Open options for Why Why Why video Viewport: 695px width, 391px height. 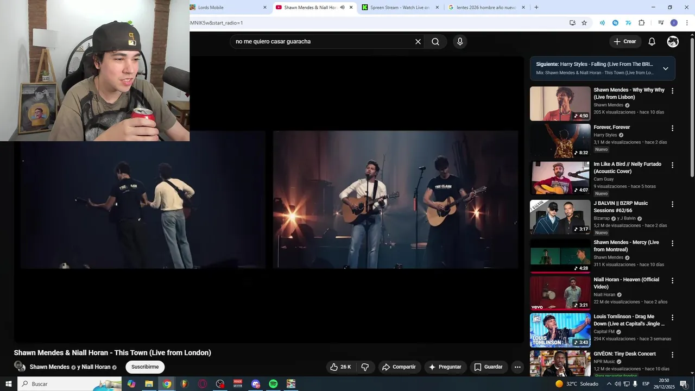(673, 91)
